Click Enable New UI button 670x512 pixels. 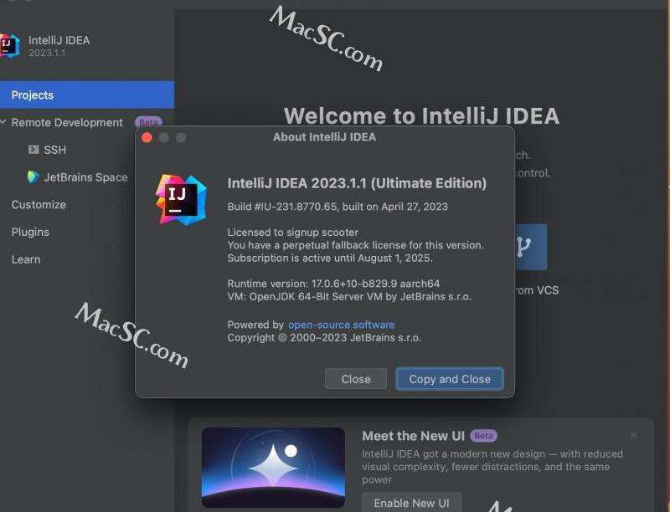point(411,503)
